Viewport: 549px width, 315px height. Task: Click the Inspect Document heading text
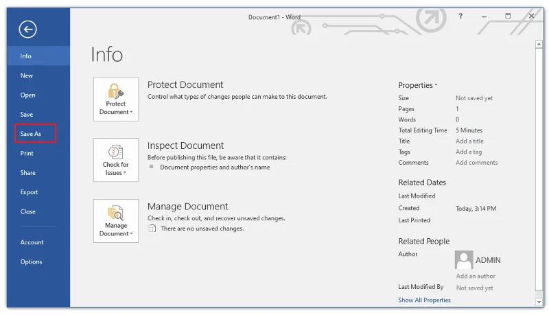185,145
